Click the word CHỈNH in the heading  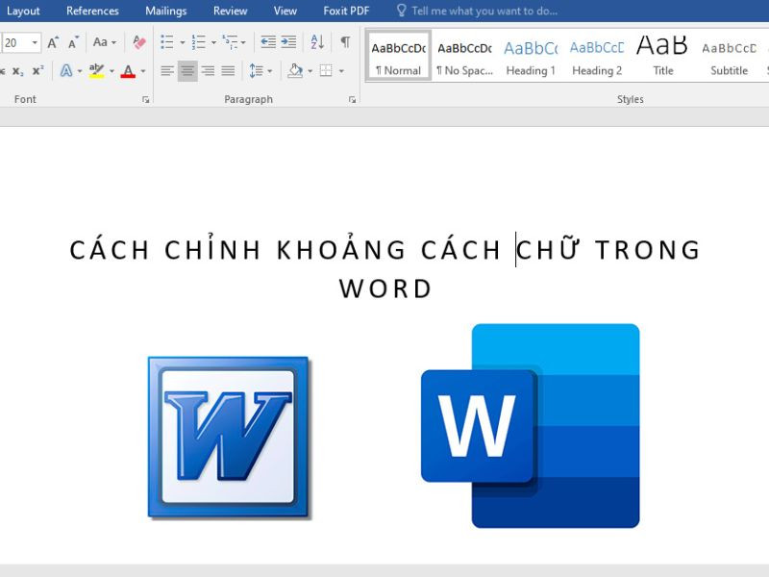click(212, 248)
